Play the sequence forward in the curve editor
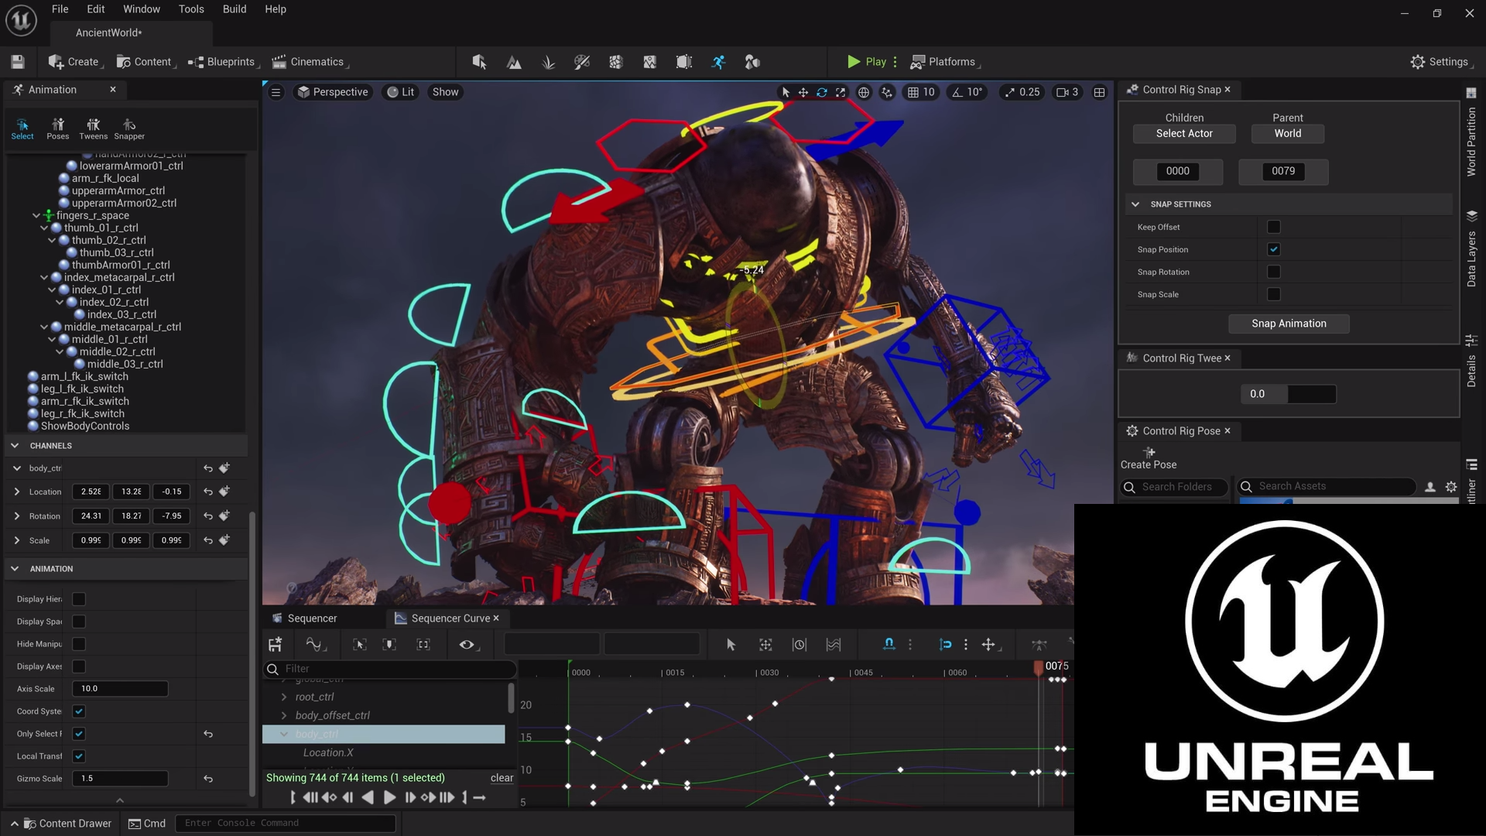The height and width of the screenshot is (836, 1486). pos(389,797)
